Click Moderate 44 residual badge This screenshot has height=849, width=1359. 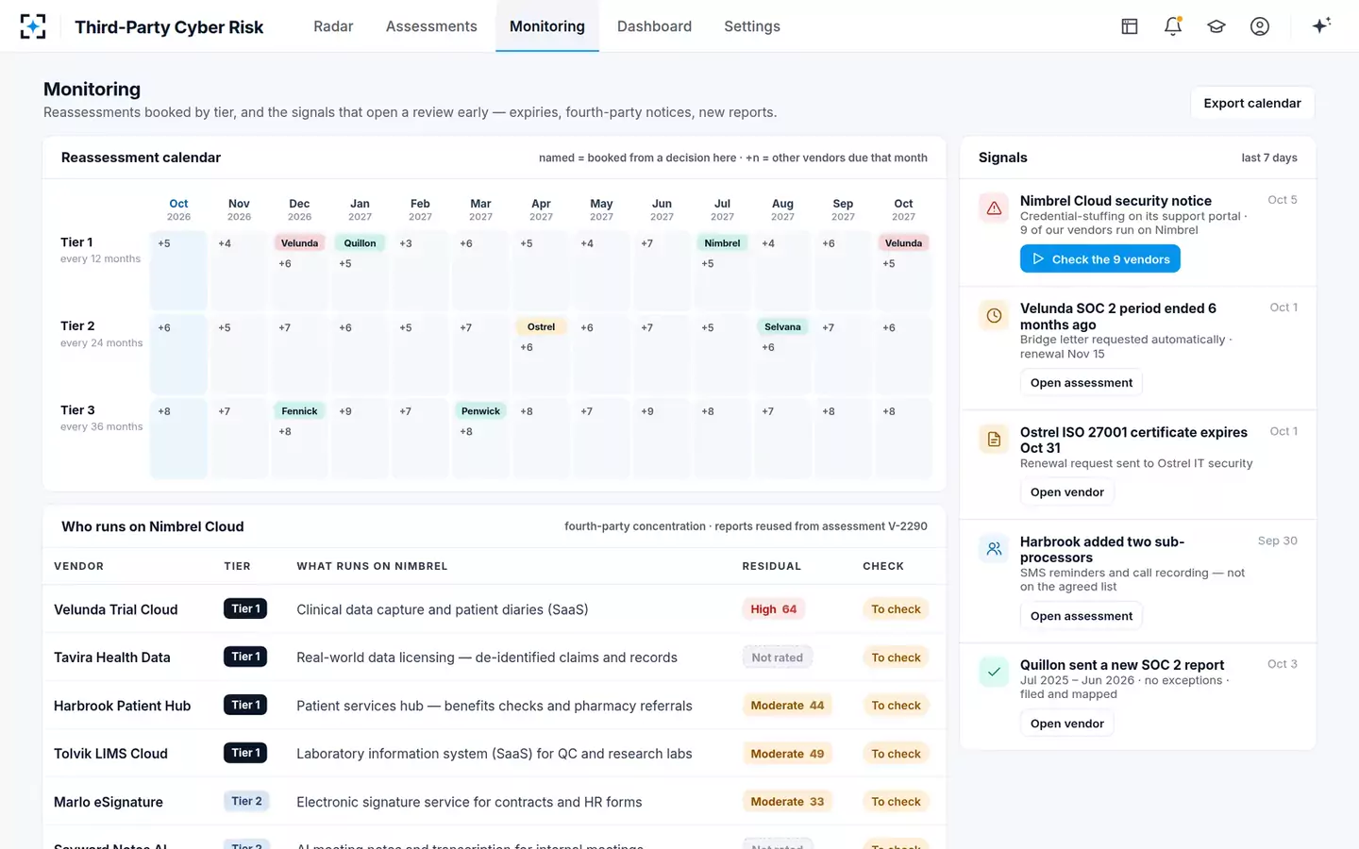(787, 706)
